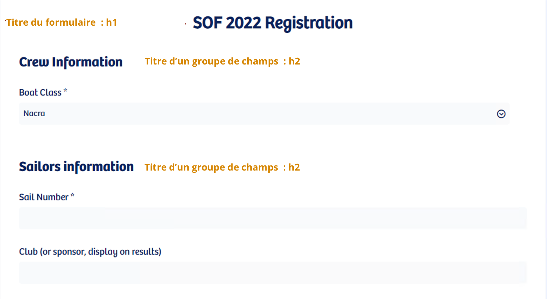This screenshot has width=547, height=299.
Task: Select the Nacra value text in dropdown
Action: (x=34, y=113)
